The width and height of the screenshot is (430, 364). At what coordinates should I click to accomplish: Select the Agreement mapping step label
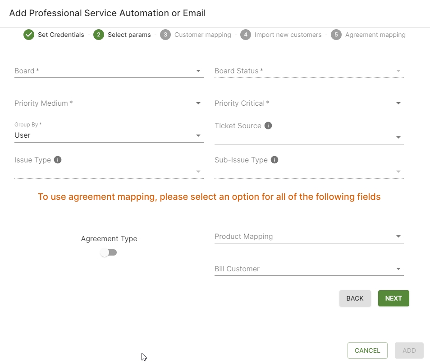tap(375, 35)
